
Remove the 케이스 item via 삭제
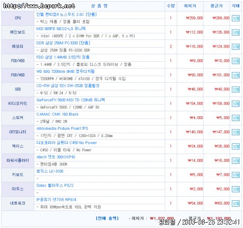pyautogui.click(x=236, y=146)
